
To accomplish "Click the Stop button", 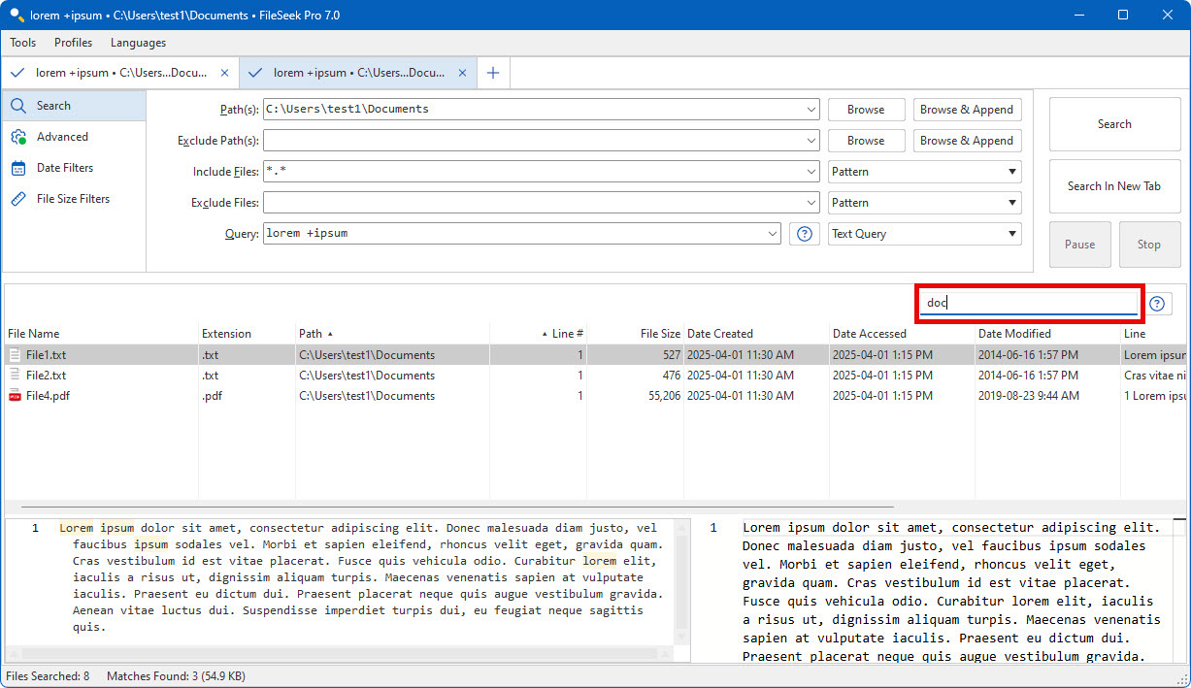I will click(1149, 245).
